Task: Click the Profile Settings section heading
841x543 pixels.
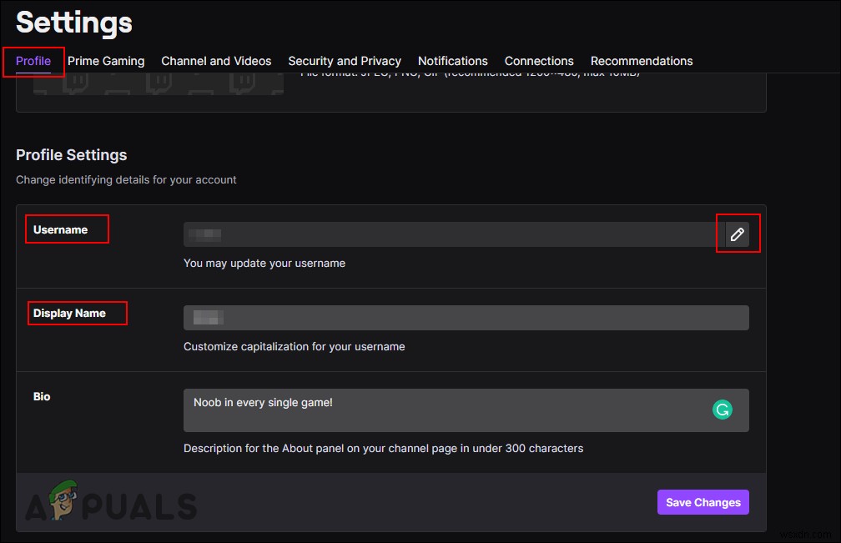Action: (x=72, y=155)
